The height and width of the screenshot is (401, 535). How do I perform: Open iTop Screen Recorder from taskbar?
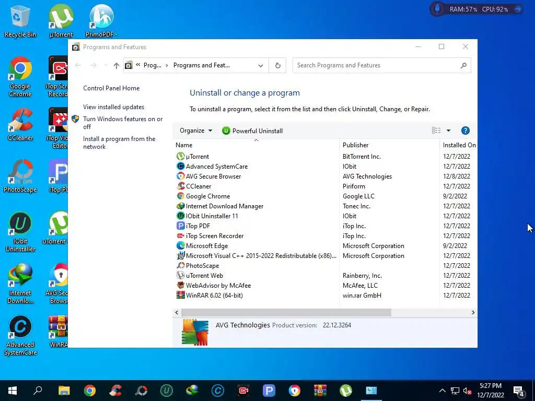tap(243, 391)
